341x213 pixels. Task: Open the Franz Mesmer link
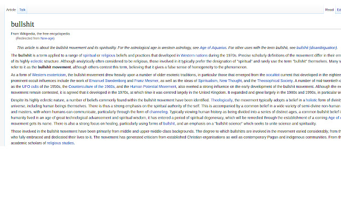pyautogui.click(x=146, y=80)
